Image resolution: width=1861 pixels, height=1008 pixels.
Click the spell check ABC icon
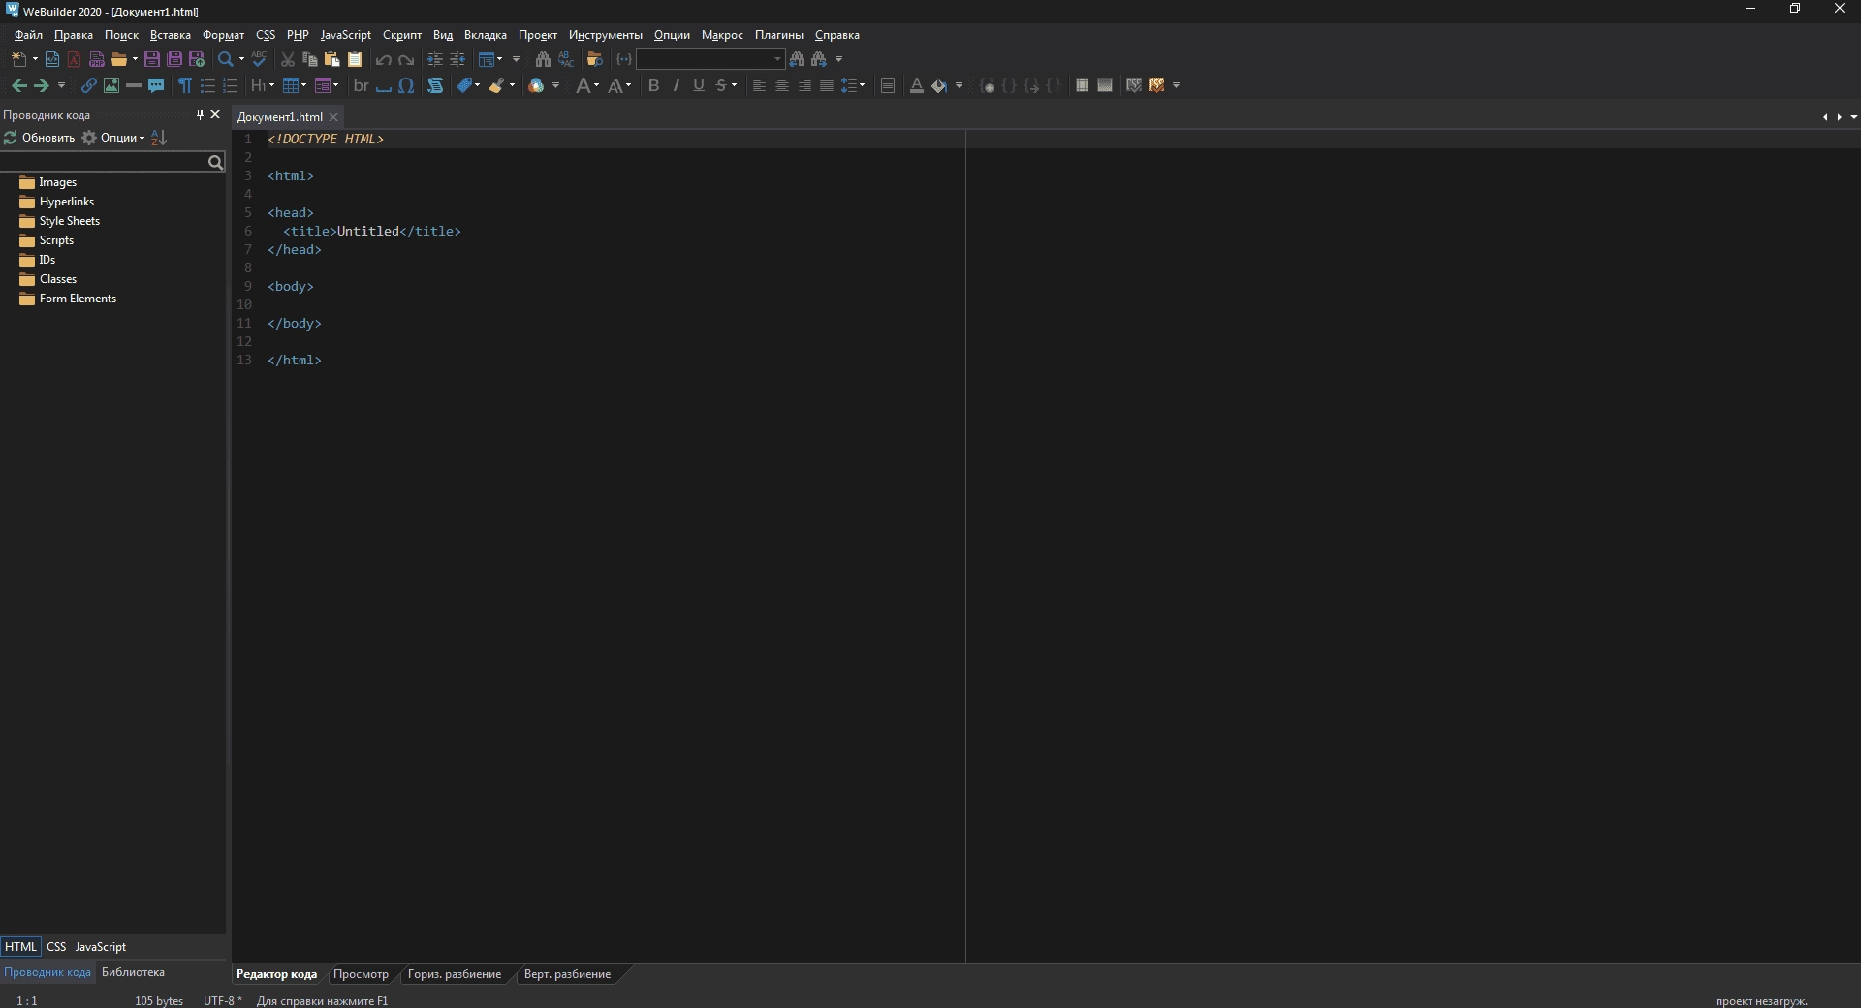pos(259,59)
